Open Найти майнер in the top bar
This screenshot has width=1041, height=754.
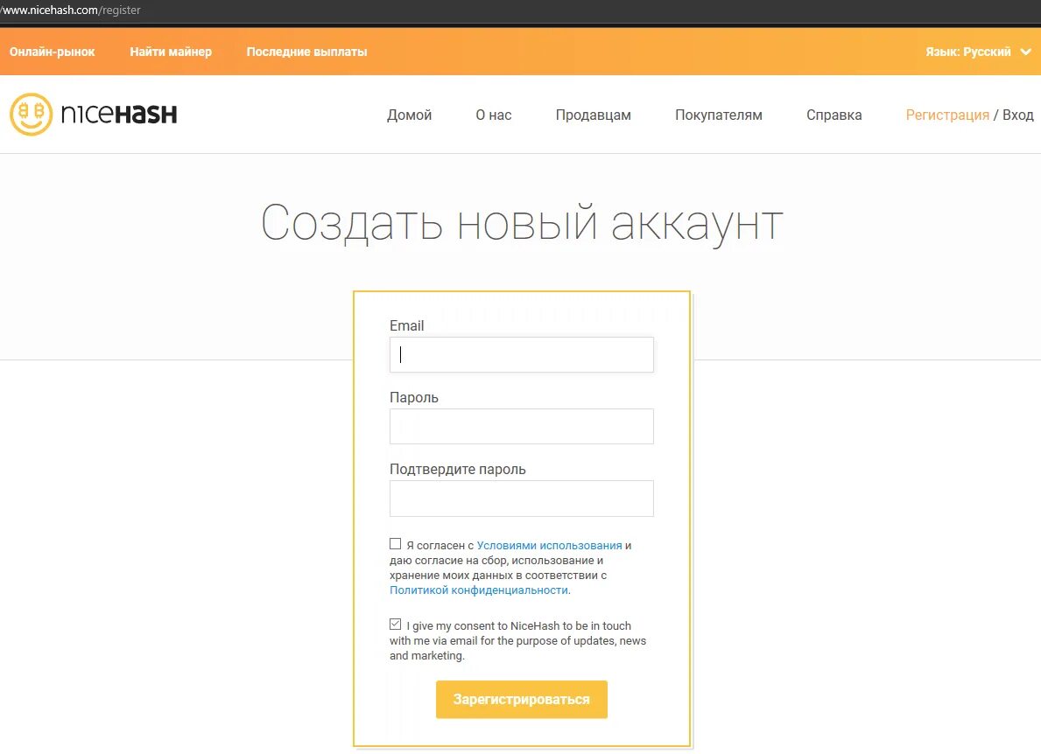tap(171, 52)
